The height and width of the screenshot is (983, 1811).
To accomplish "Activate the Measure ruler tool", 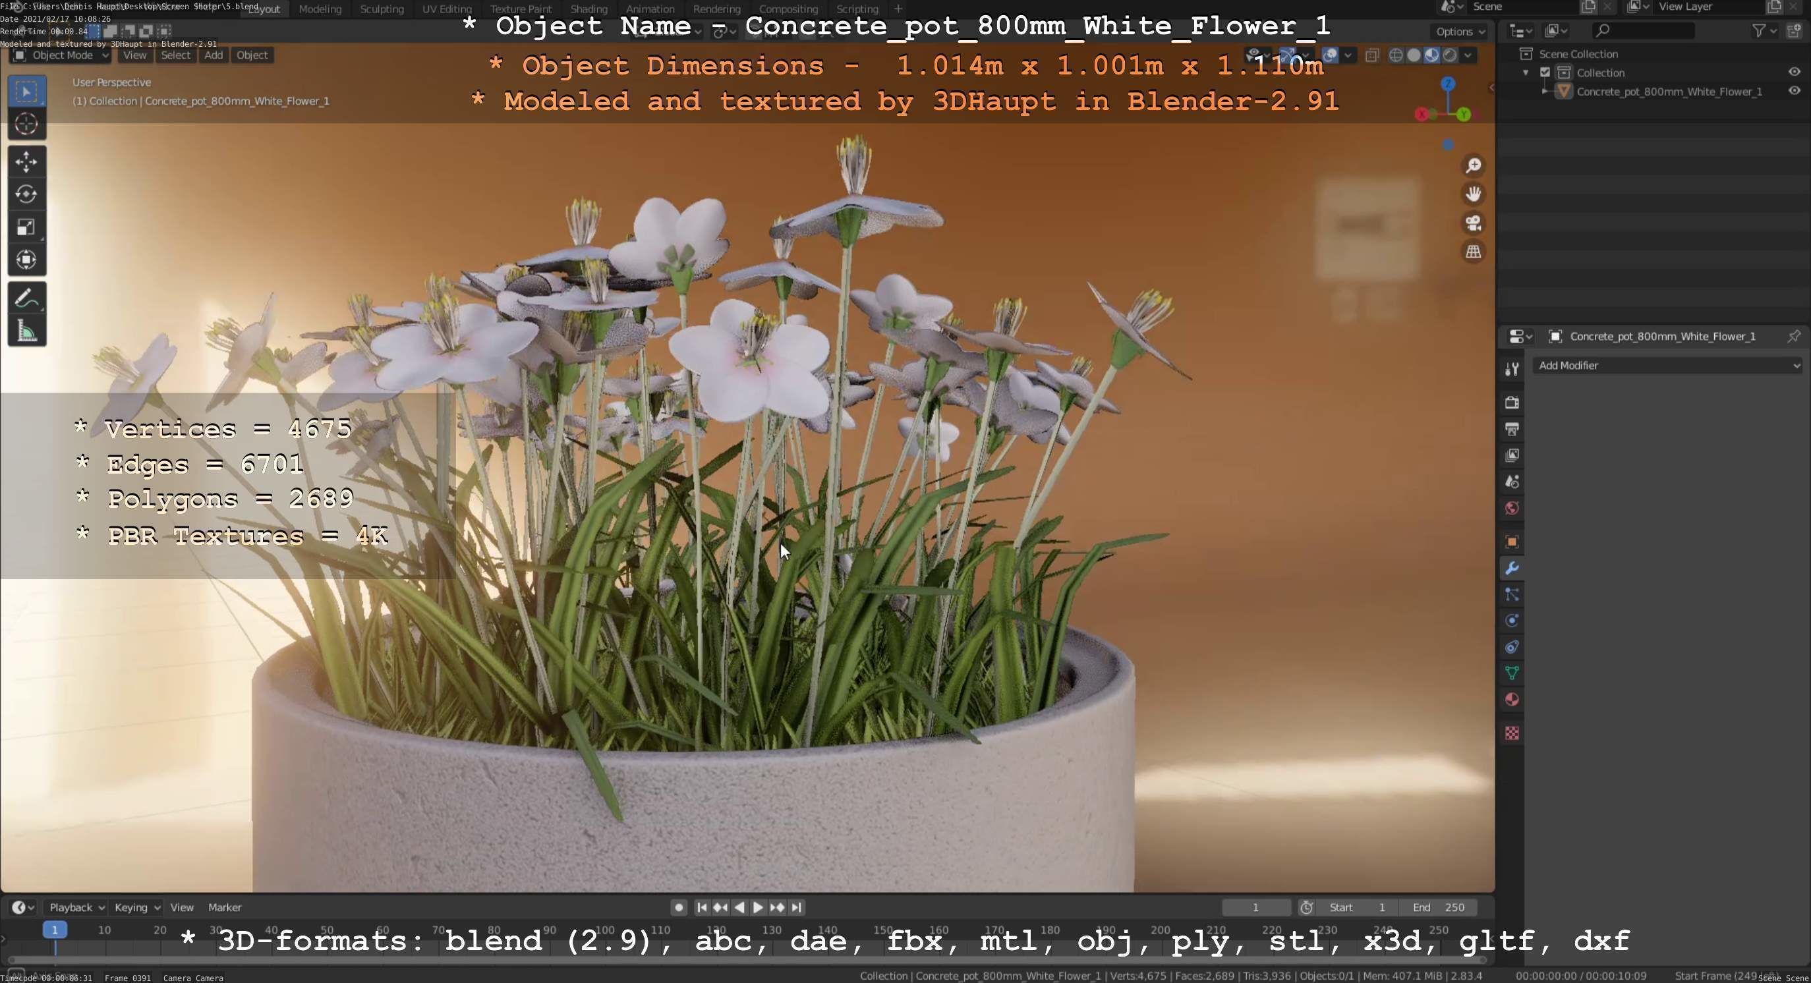I will [x=27, y=331].
